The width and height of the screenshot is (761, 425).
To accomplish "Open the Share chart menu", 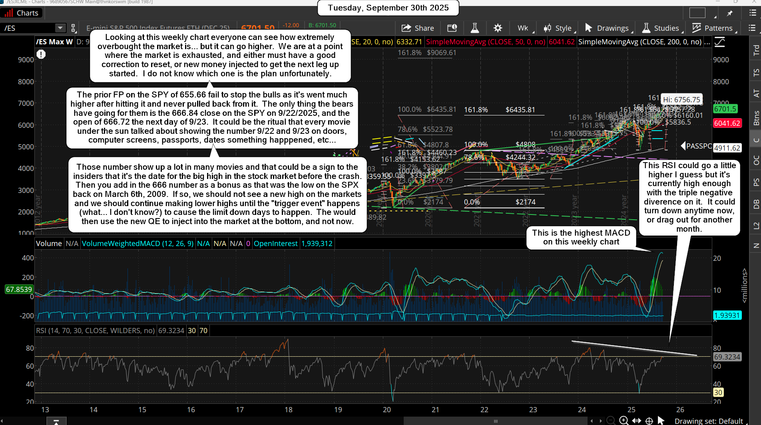I will 418,28.
